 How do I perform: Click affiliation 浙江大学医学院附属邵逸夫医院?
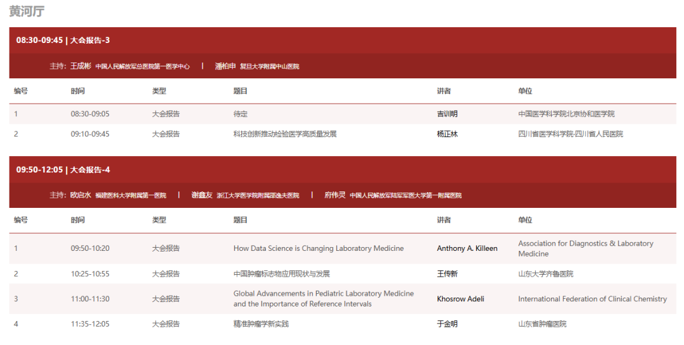point(258,196)
